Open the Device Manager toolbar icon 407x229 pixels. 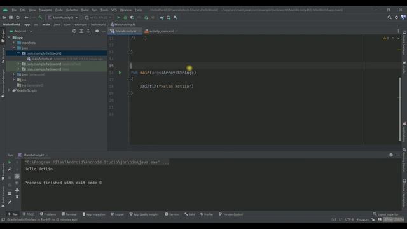(x=169, y=17)
